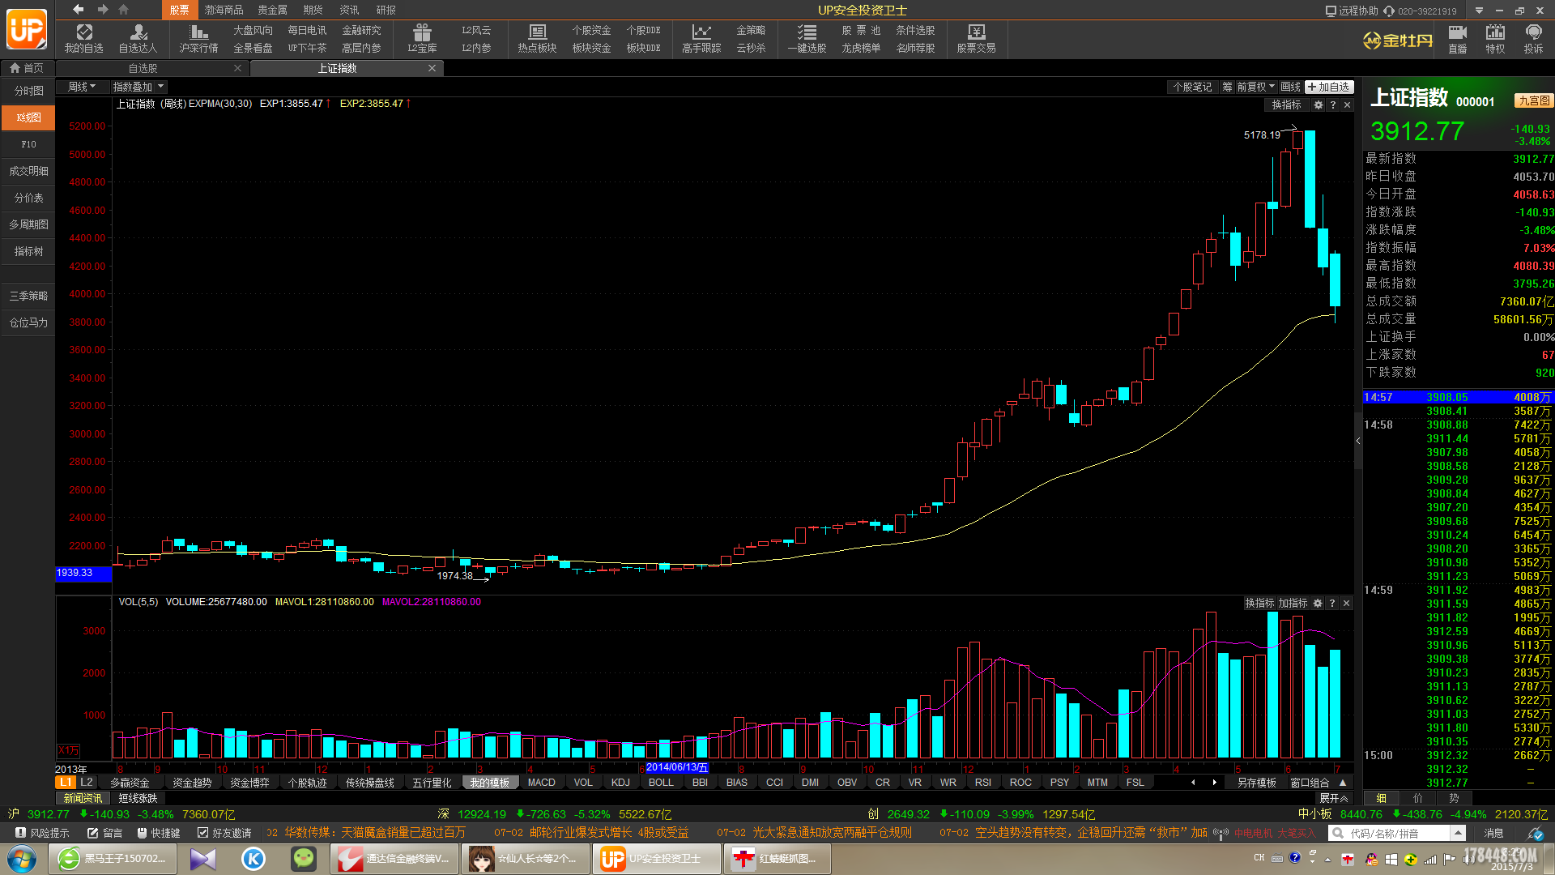Image resolution: width=1555 pixels, height=875 pixels.
Task: Open 投诉 complaint headset icon
Action: [x=1533, y=38]
